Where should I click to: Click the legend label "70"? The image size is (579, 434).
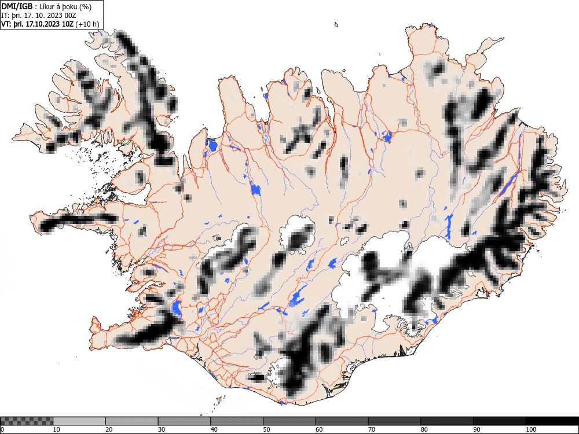(372, 429)
